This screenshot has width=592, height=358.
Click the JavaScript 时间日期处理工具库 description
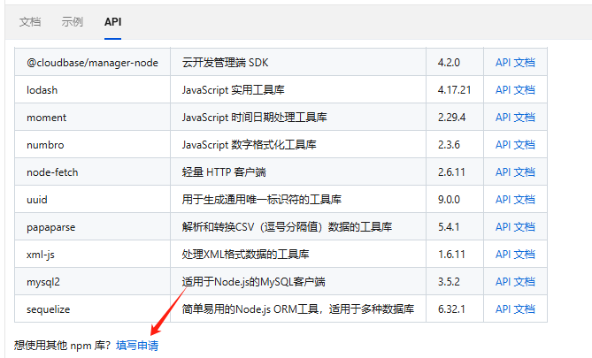(x=254, y=118)
